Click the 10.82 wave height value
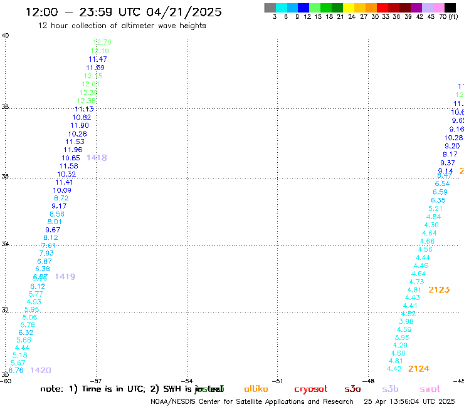The width and height of the screenshot is (464, 407). tap(82, 117)
